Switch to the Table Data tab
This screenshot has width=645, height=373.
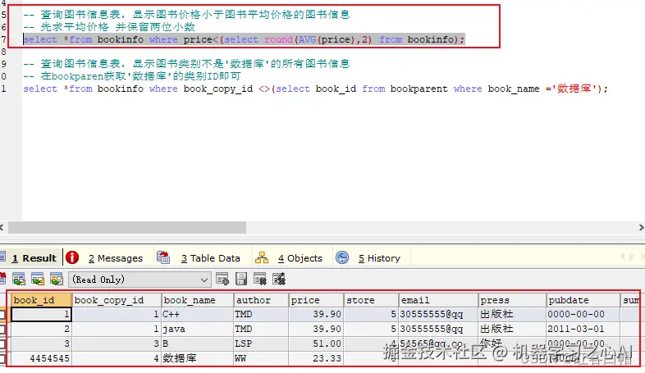(211, 258)
